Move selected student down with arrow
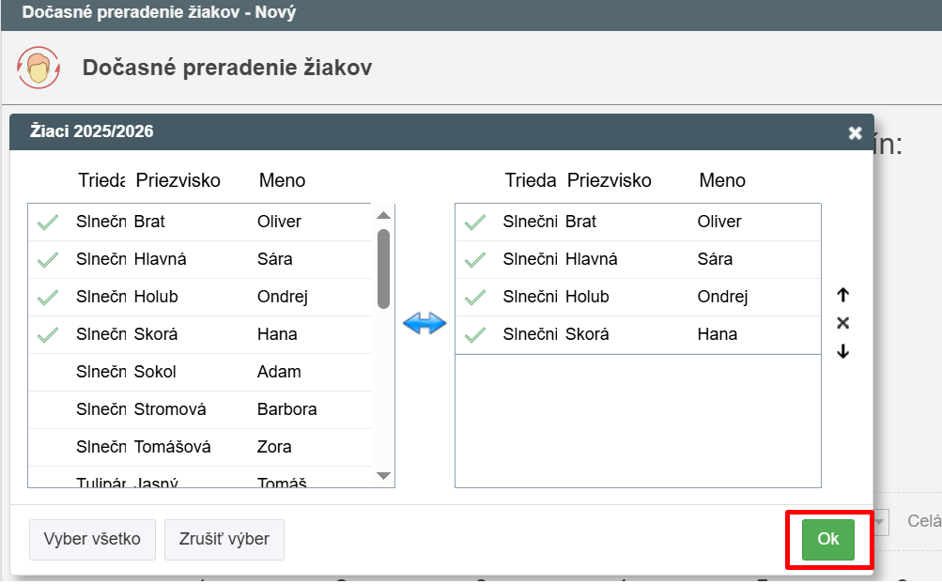 click(842, 352)
